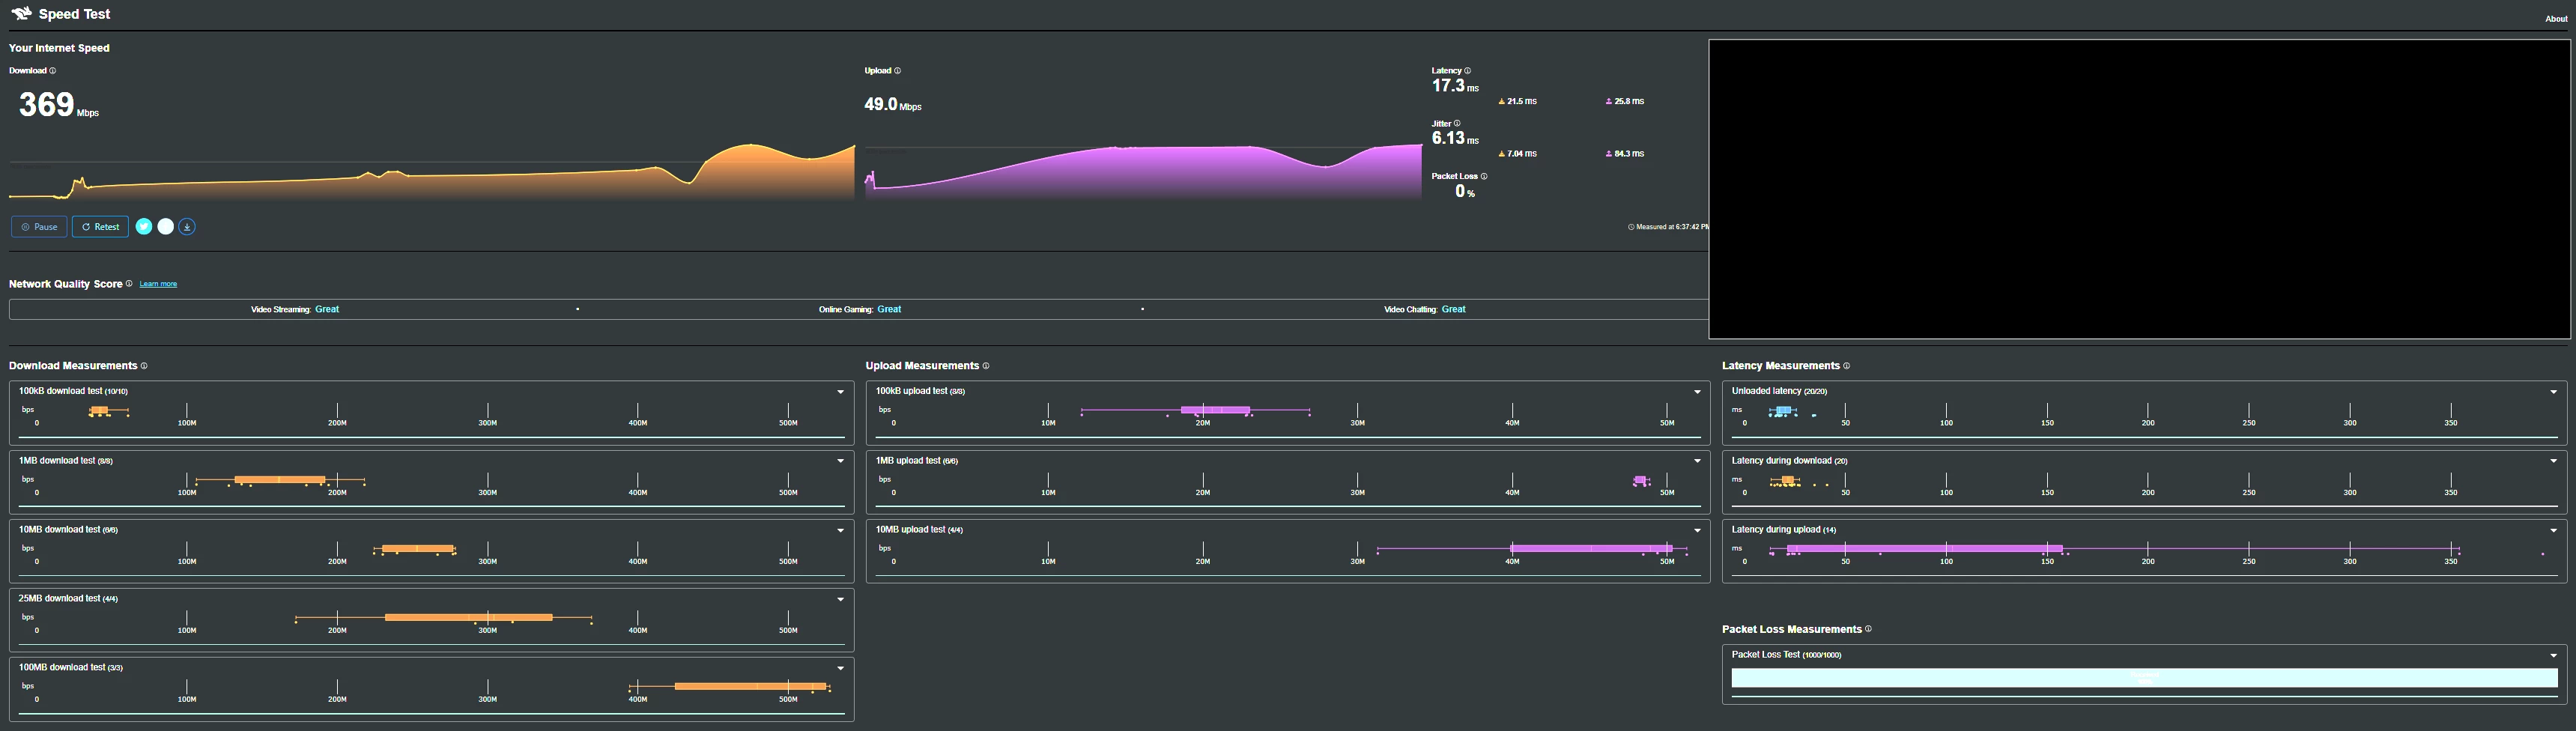2576x731 pixels.
Task: Click the Packet Loss Test progress bar
Action: [x=2144, y=678]
